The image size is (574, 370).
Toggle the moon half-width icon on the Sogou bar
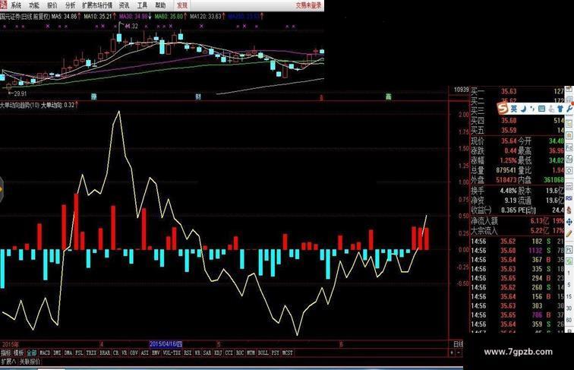tap(523, 109)
